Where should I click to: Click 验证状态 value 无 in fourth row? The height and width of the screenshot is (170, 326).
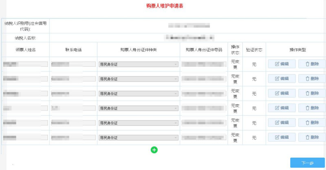coord(254,108)
